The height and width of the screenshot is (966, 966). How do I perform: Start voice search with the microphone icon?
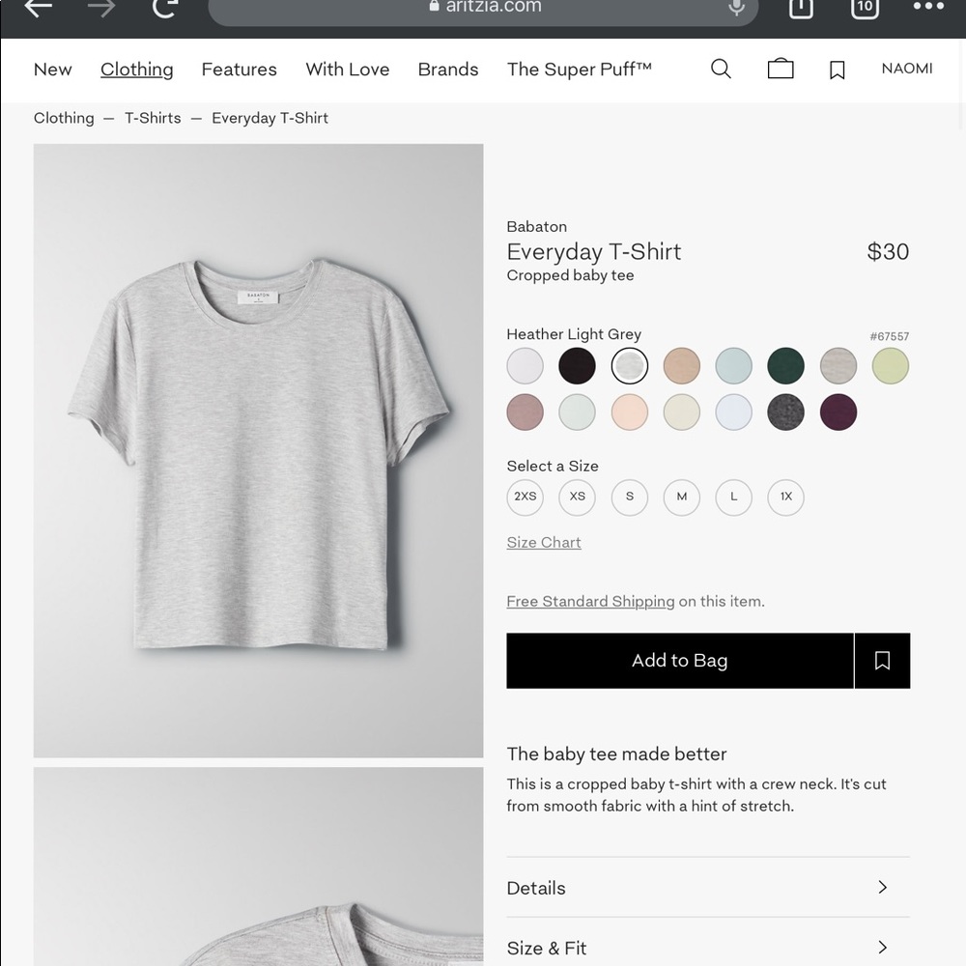(x=736, y=8)
